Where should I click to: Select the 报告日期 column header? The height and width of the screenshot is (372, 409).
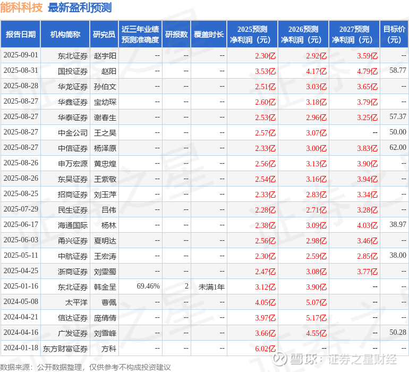[x=21, y=34]
